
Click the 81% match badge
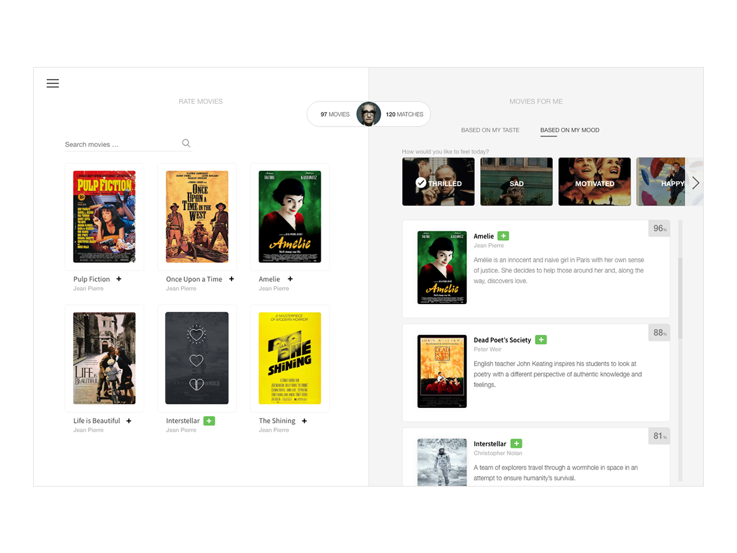click(659, 436)
